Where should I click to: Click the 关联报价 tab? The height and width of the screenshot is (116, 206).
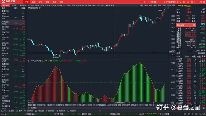(34, 108)
